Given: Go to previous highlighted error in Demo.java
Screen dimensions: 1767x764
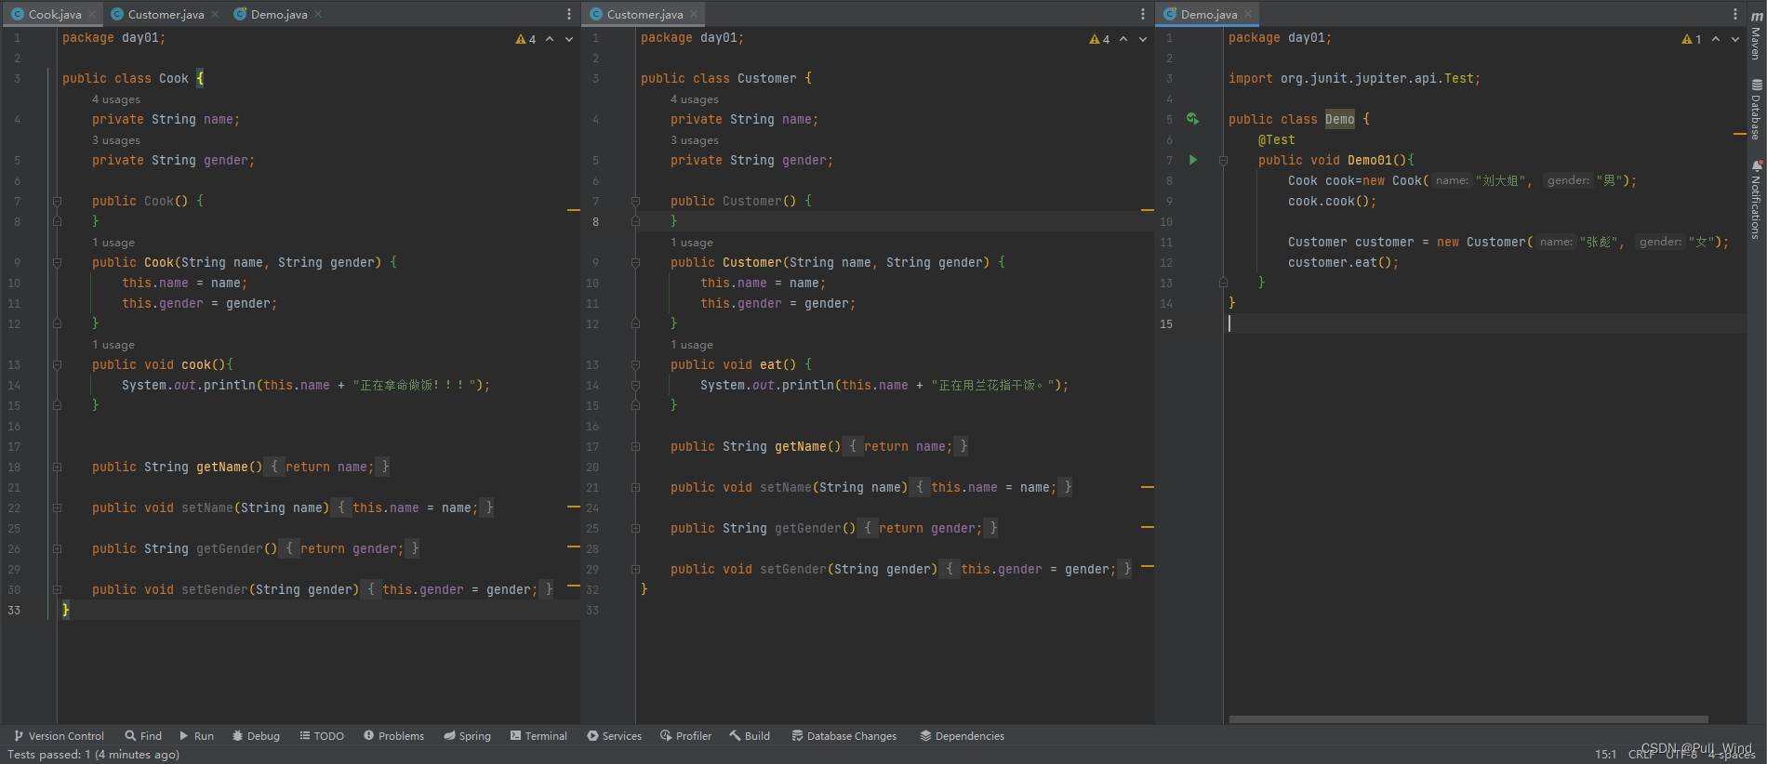Looking at the screenshot, I should pyautogui.click(x=1716, y=39).
